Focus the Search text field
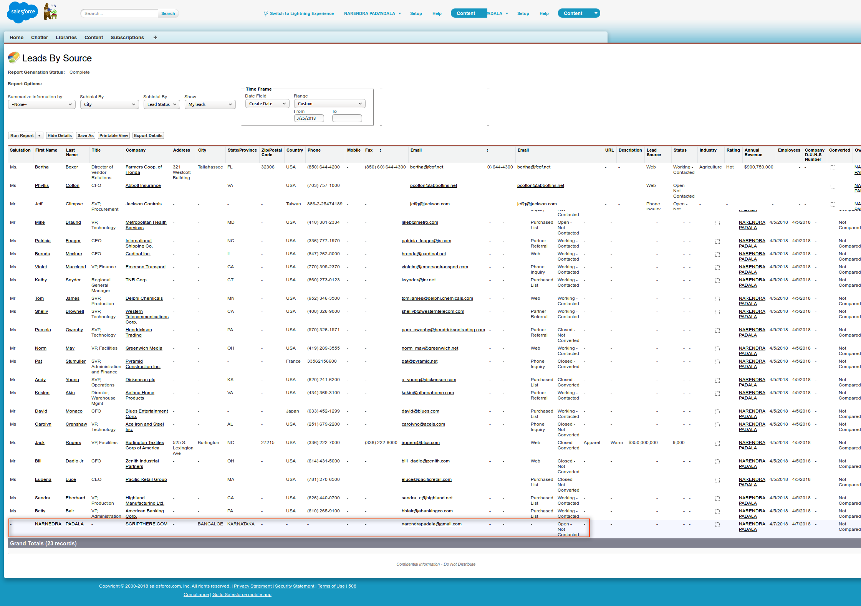Image resolution: width=861 pixels, height=606 pixels. tap(119, 13)
